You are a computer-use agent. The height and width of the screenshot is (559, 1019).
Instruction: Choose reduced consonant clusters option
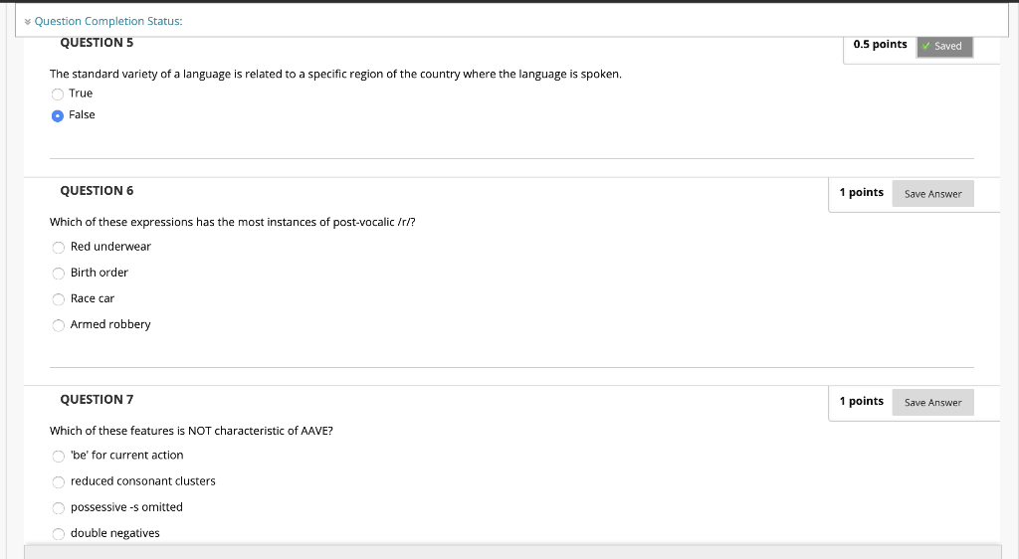(59, 482)
